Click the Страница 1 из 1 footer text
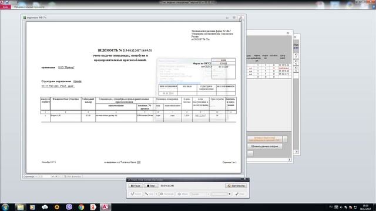Screen dimensions: 376x211 [x=229, y=162]
